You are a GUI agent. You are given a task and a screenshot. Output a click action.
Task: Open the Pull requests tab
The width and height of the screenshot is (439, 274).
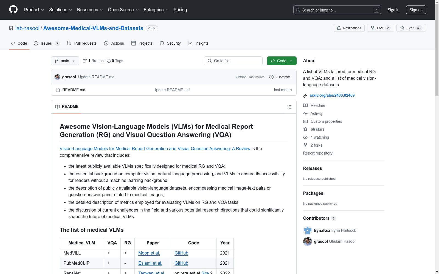tap(82, 43)
